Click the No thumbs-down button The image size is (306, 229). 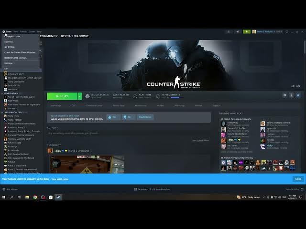pos(128,117)
